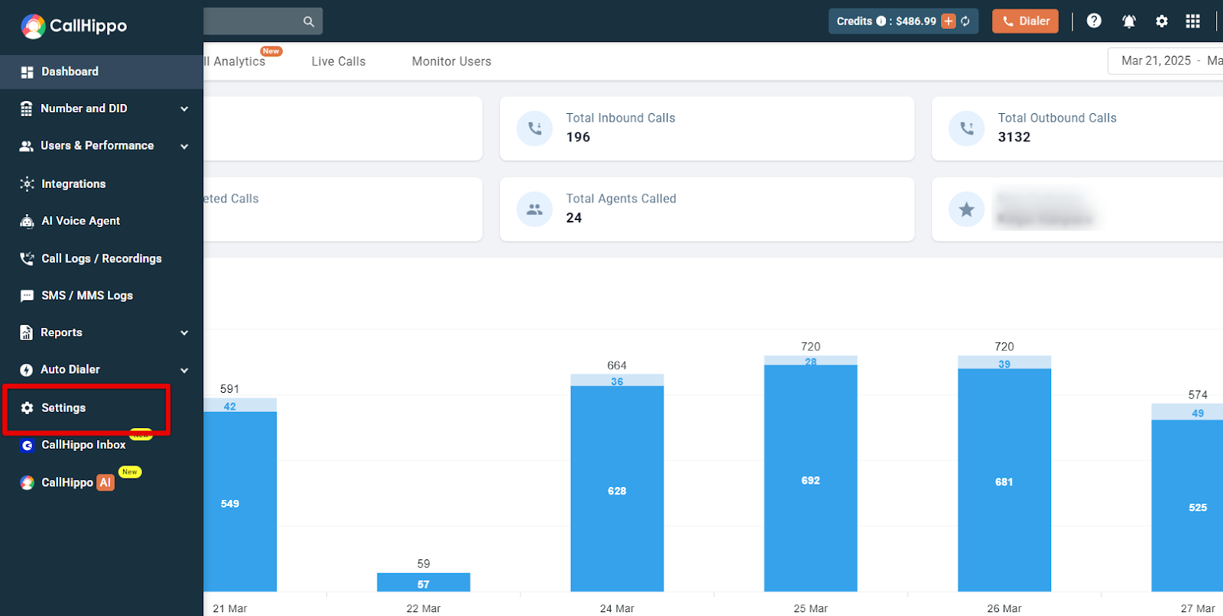Click the CallHippo logo

[x=73, y=26]
